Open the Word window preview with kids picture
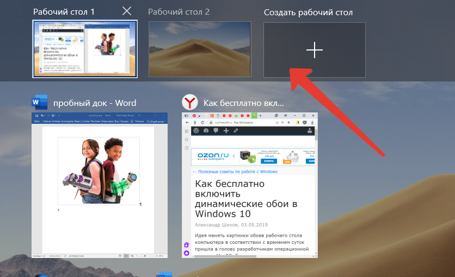The height and width of the screenshot is (277, 455). (x=100, y=185)
